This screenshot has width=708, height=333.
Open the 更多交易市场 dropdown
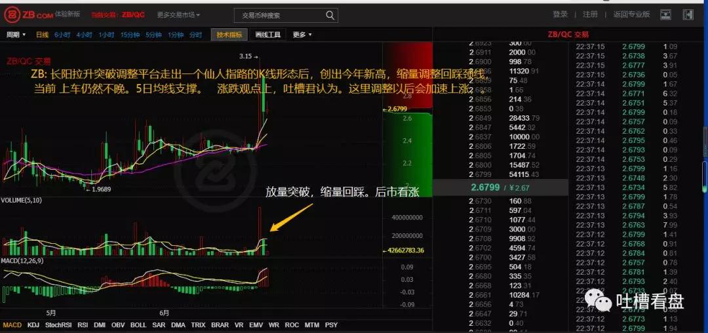pos(178,15)
